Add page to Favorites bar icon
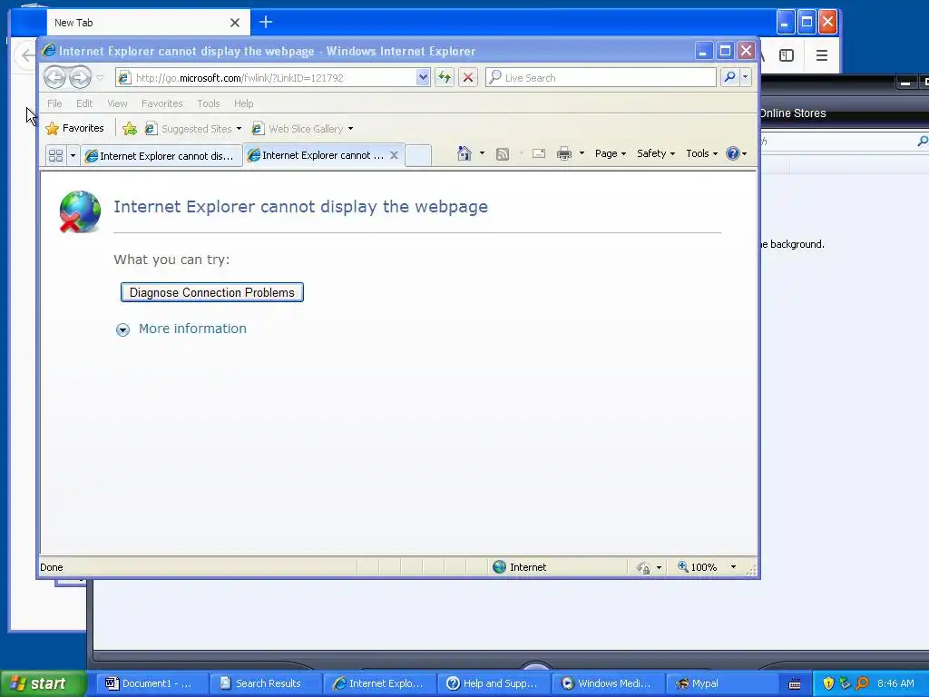 point(130,128)
